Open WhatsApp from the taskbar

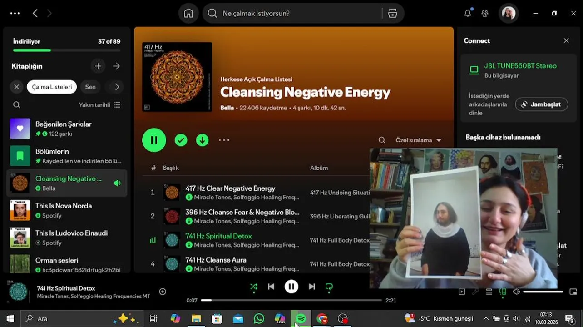259,318
